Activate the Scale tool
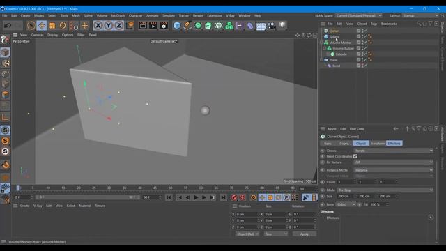Image resolution: width=446 pixels, height=251 pixels. coord(52,26)
